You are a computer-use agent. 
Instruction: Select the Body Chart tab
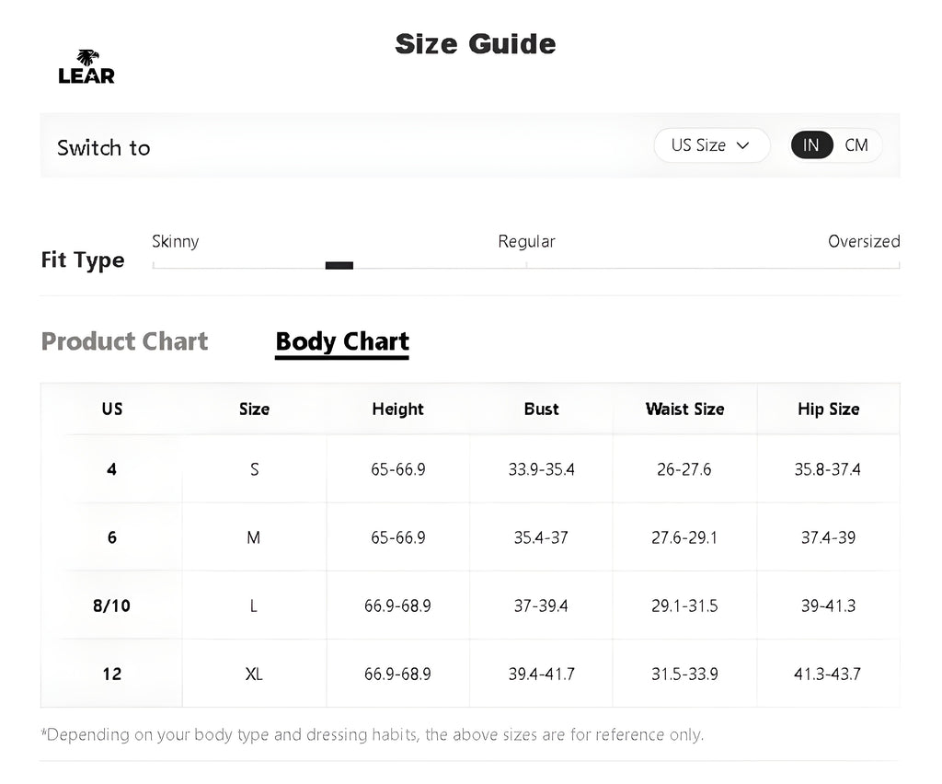click(x=342, y=341)
